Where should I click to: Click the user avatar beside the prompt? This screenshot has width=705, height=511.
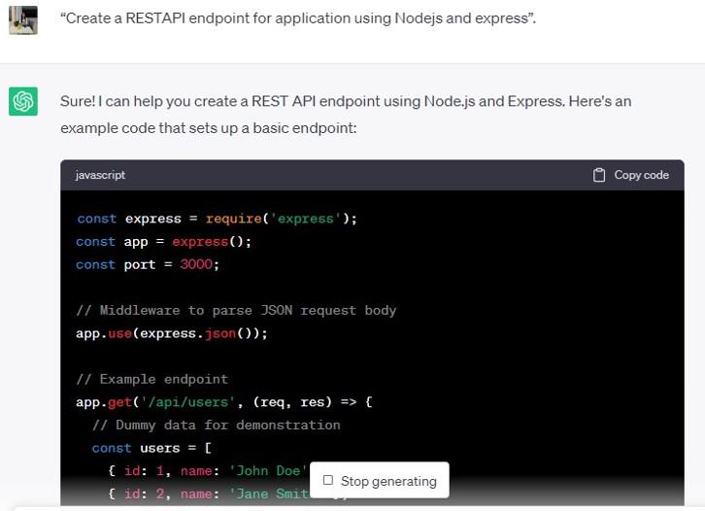pyautogui.click(x=23, y=19)
